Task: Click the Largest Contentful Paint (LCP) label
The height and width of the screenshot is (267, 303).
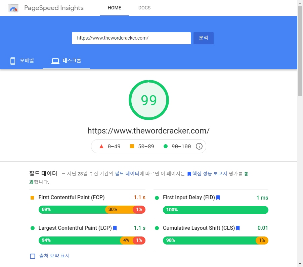Action: 75,228
